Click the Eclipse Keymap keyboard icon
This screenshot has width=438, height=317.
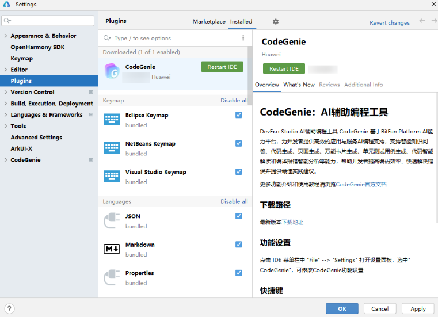(x=112, y=120)
